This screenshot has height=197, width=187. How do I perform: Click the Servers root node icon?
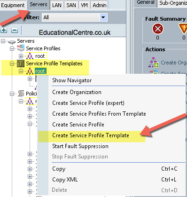pyautogui.click(x=12, y=42)
